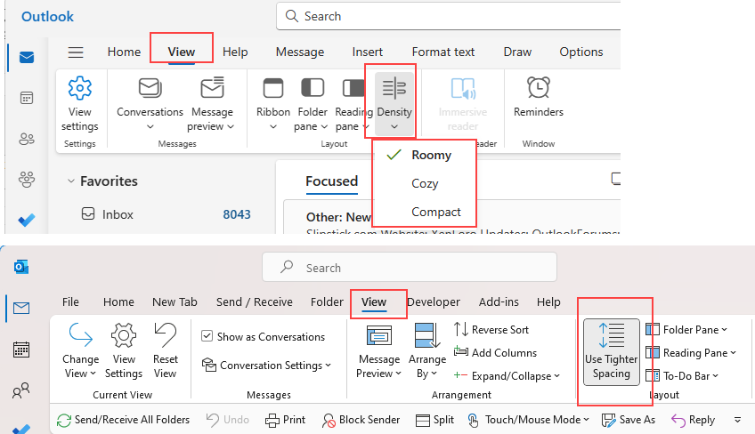Click the Outlook brand title
This screenshot has height=434, width=755.
(47, 16)
